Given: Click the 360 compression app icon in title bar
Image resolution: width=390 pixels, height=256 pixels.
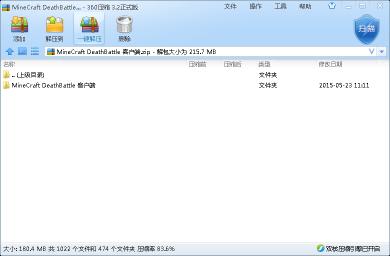Looking at the screenshot, I should pyautogui.click(x=6, y=7).
